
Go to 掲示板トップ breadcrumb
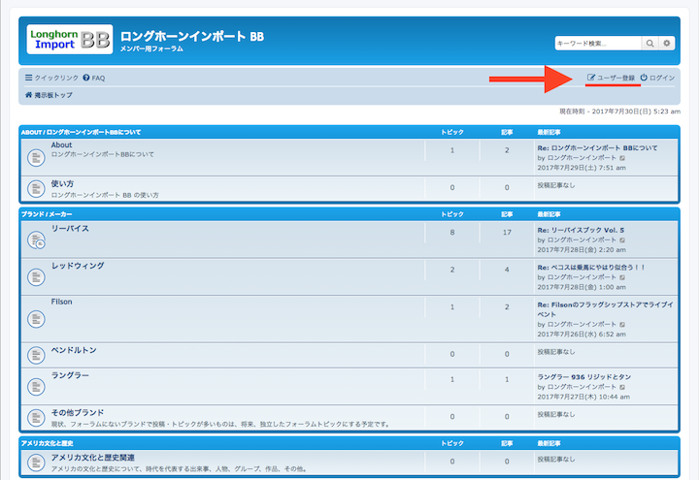tap(50, 95)
